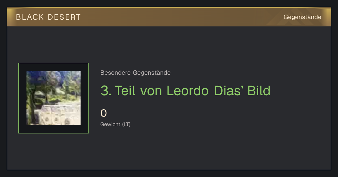Open the Gegenstände link in header

[302, 17]
